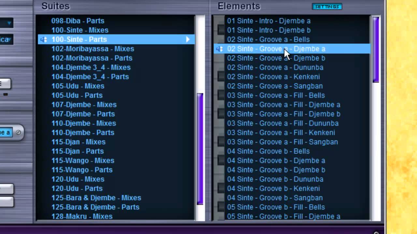The width and height of the screenshot is (417, 234).
Task: Select element 04 Sinte - Groove b - Djembe a
Action: (276, 161)
